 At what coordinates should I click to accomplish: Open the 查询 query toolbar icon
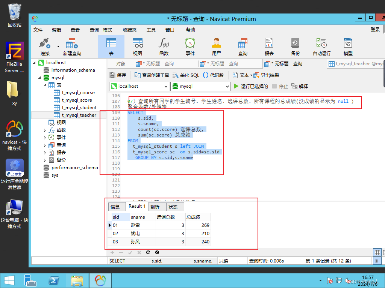[243, 47]
